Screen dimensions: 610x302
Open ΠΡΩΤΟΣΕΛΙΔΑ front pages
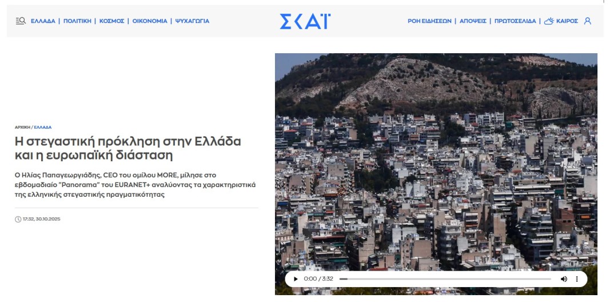coord(515,21)
